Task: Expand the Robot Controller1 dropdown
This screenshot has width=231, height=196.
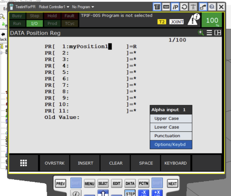Action: [54, 7]
